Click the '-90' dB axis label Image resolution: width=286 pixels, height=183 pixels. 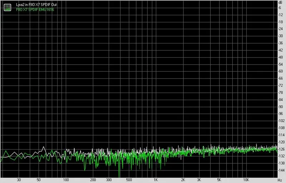(x=281, y=107)
